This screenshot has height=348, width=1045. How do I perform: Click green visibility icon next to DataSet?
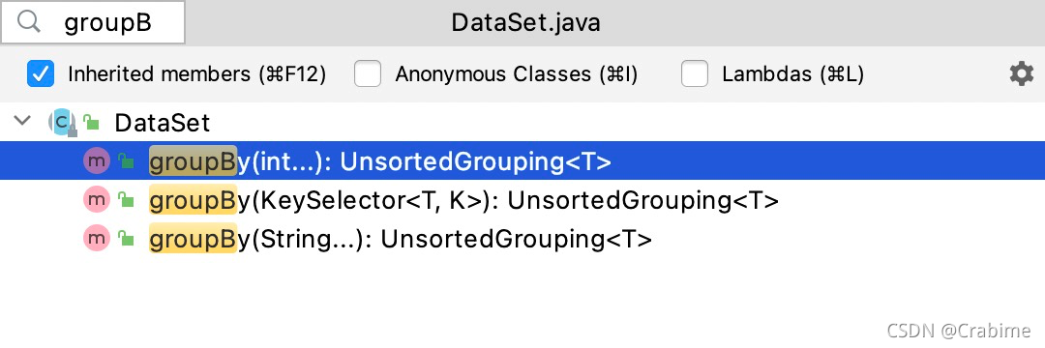91,123
